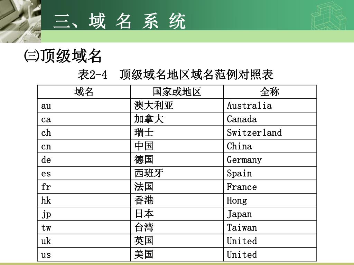Click the cell Hong
354x265 pixels.
point(270,200)
